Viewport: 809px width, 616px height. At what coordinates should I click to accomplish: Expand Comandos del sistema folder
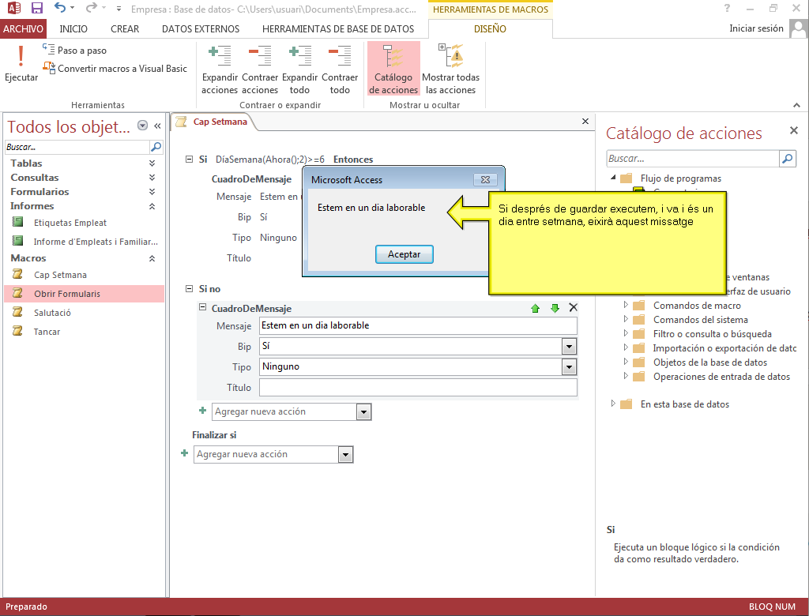tap(626, 319)
